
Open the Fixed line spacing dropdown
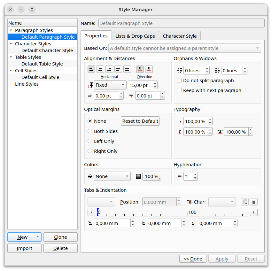[110, 85]
